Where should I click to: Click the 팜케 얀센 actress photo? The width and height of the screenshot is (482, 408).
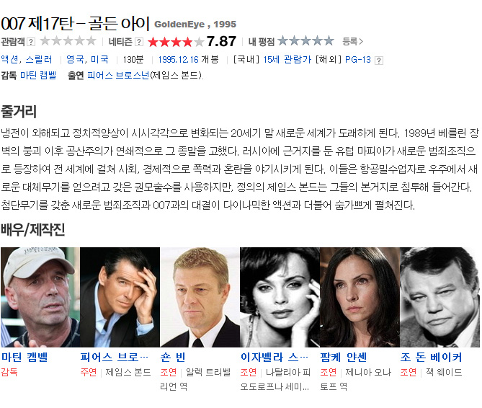point(360,297)
